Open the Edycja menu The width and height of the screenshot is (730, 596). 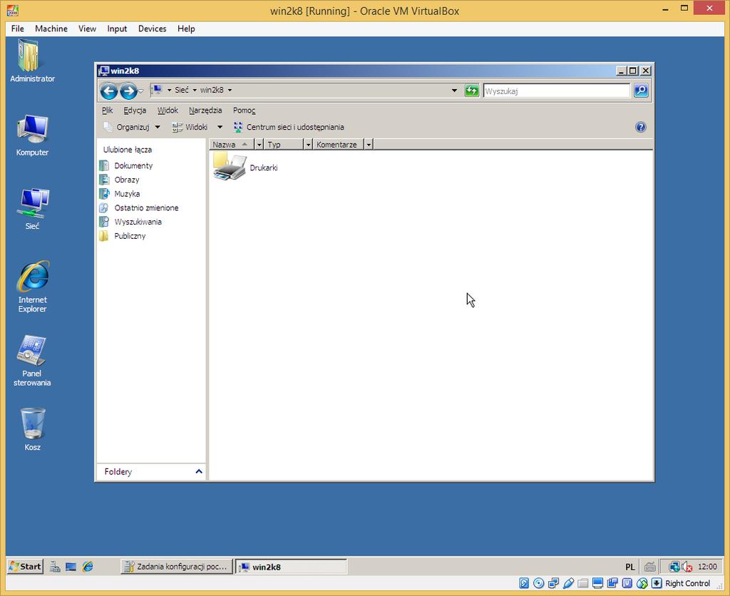[135, 111]
